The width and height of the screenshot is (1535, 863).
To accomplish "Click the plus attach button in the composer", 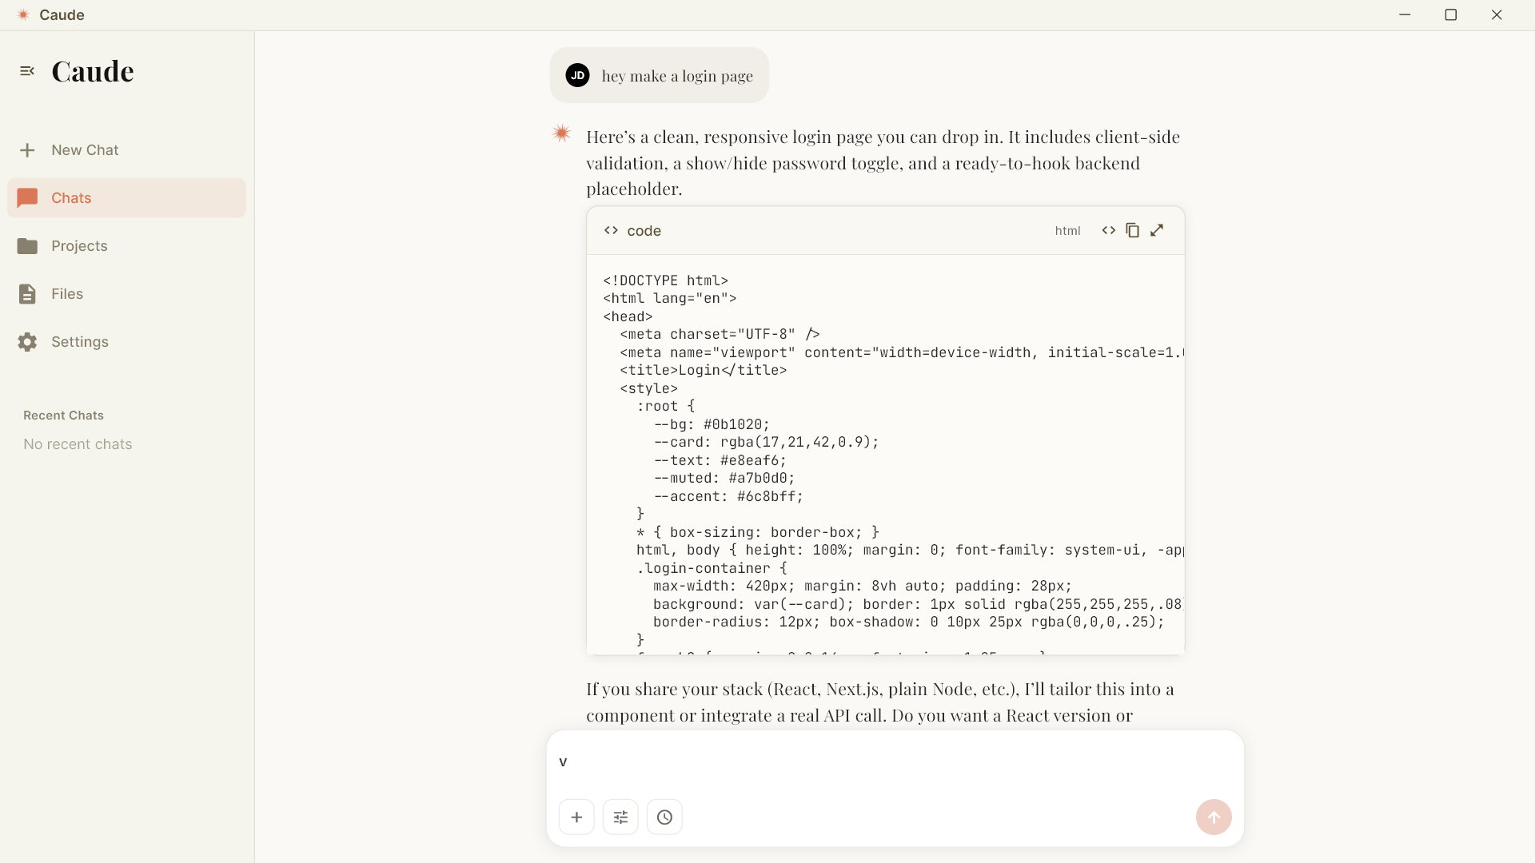I will click(576, 817).
